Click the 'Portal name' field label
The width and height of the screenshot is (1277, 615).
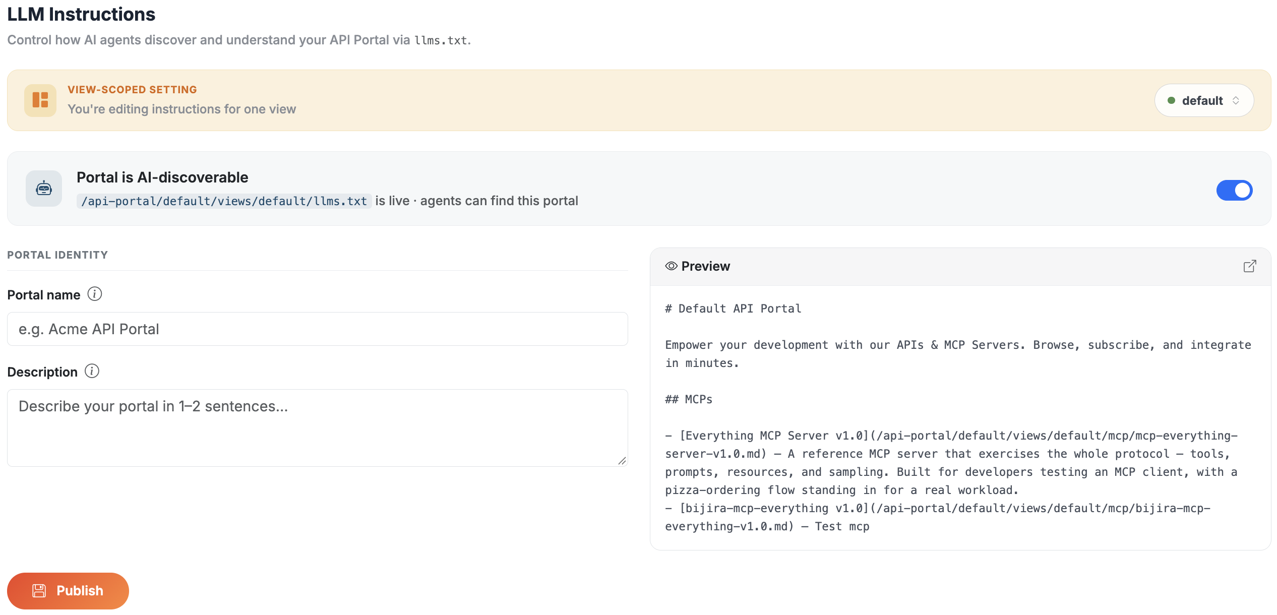44,295
